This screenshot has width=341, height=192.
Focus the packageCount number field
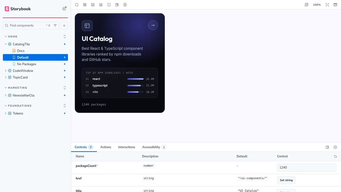[307, 168]
